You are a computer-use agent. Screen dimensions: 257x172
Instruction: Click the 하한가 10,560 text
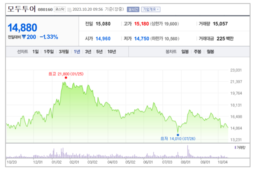coord(165,39)
